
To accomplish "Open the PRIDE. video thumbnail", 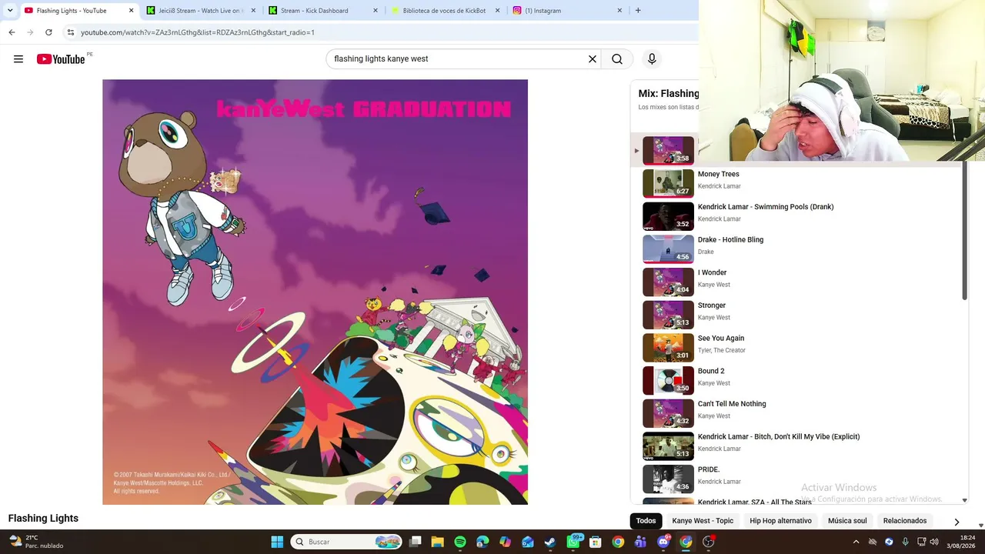I will [x=668, y=479].
